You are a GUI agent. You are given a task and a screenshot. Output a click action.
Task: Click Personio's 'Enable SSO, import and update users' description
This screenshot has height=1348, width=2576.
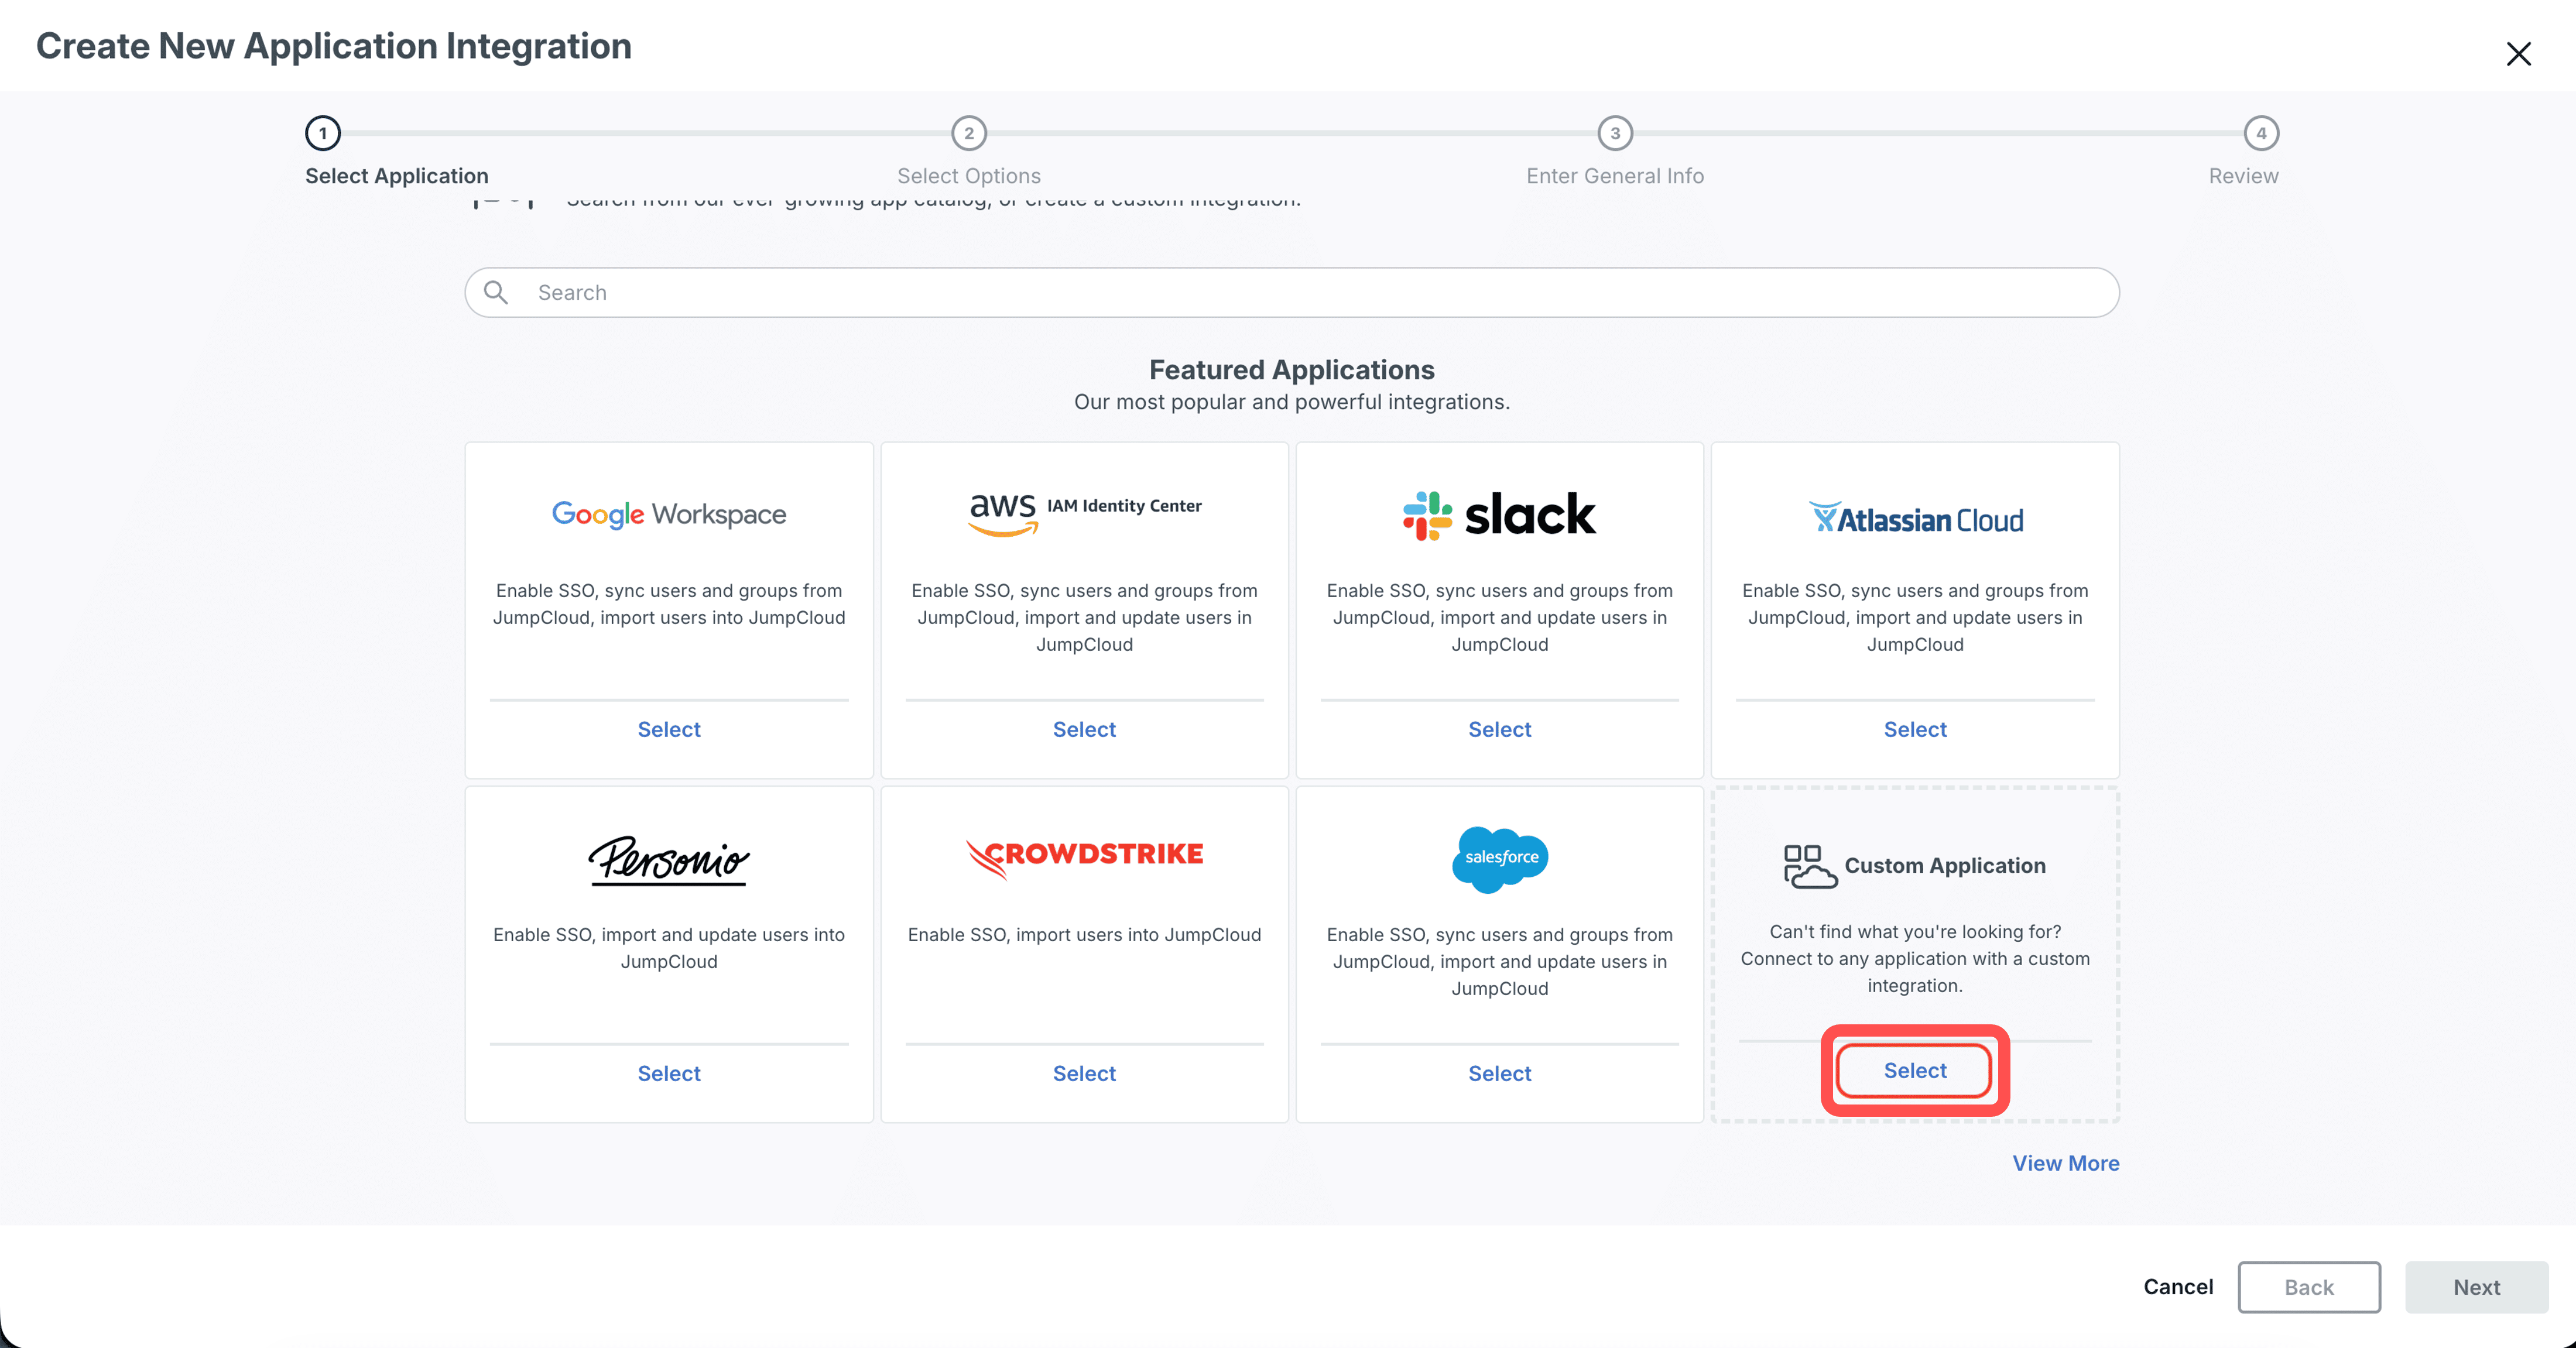(669, 948)
